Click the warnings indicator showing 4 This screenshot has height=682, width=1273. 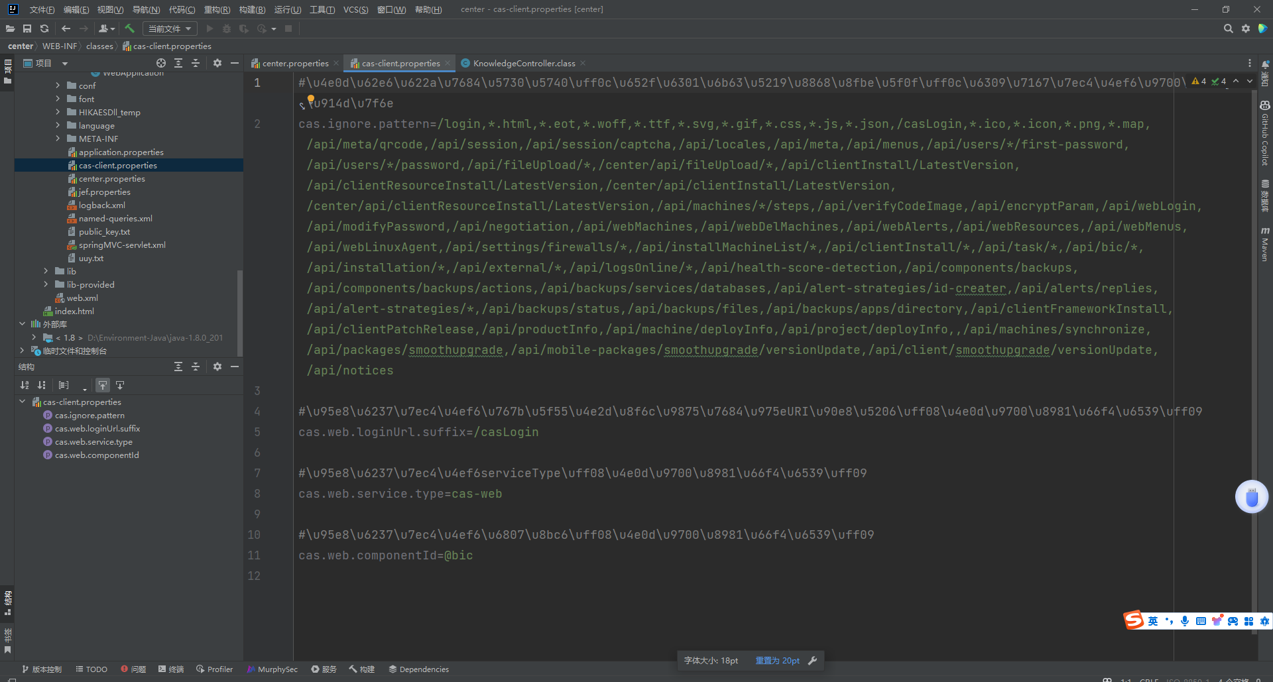click(1199, 82)
